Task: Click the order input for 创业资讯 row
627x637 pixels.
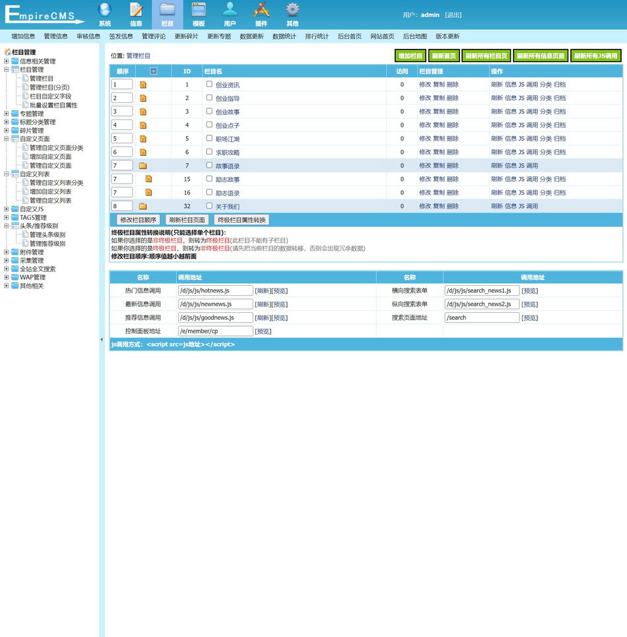Action: point(122,84)
